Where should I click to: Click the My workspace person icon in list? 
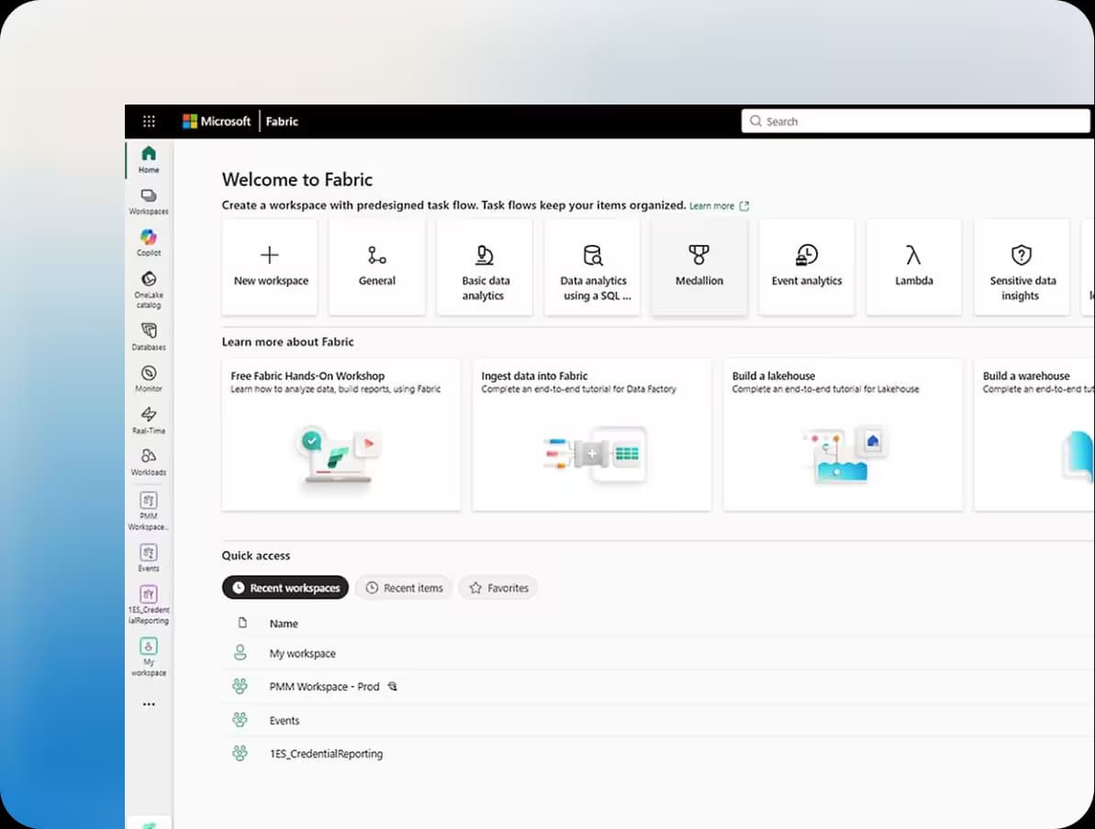(x=240, y=652)
